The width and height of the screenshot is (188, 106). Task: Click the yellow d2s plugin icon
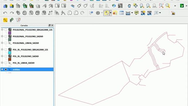5,20
